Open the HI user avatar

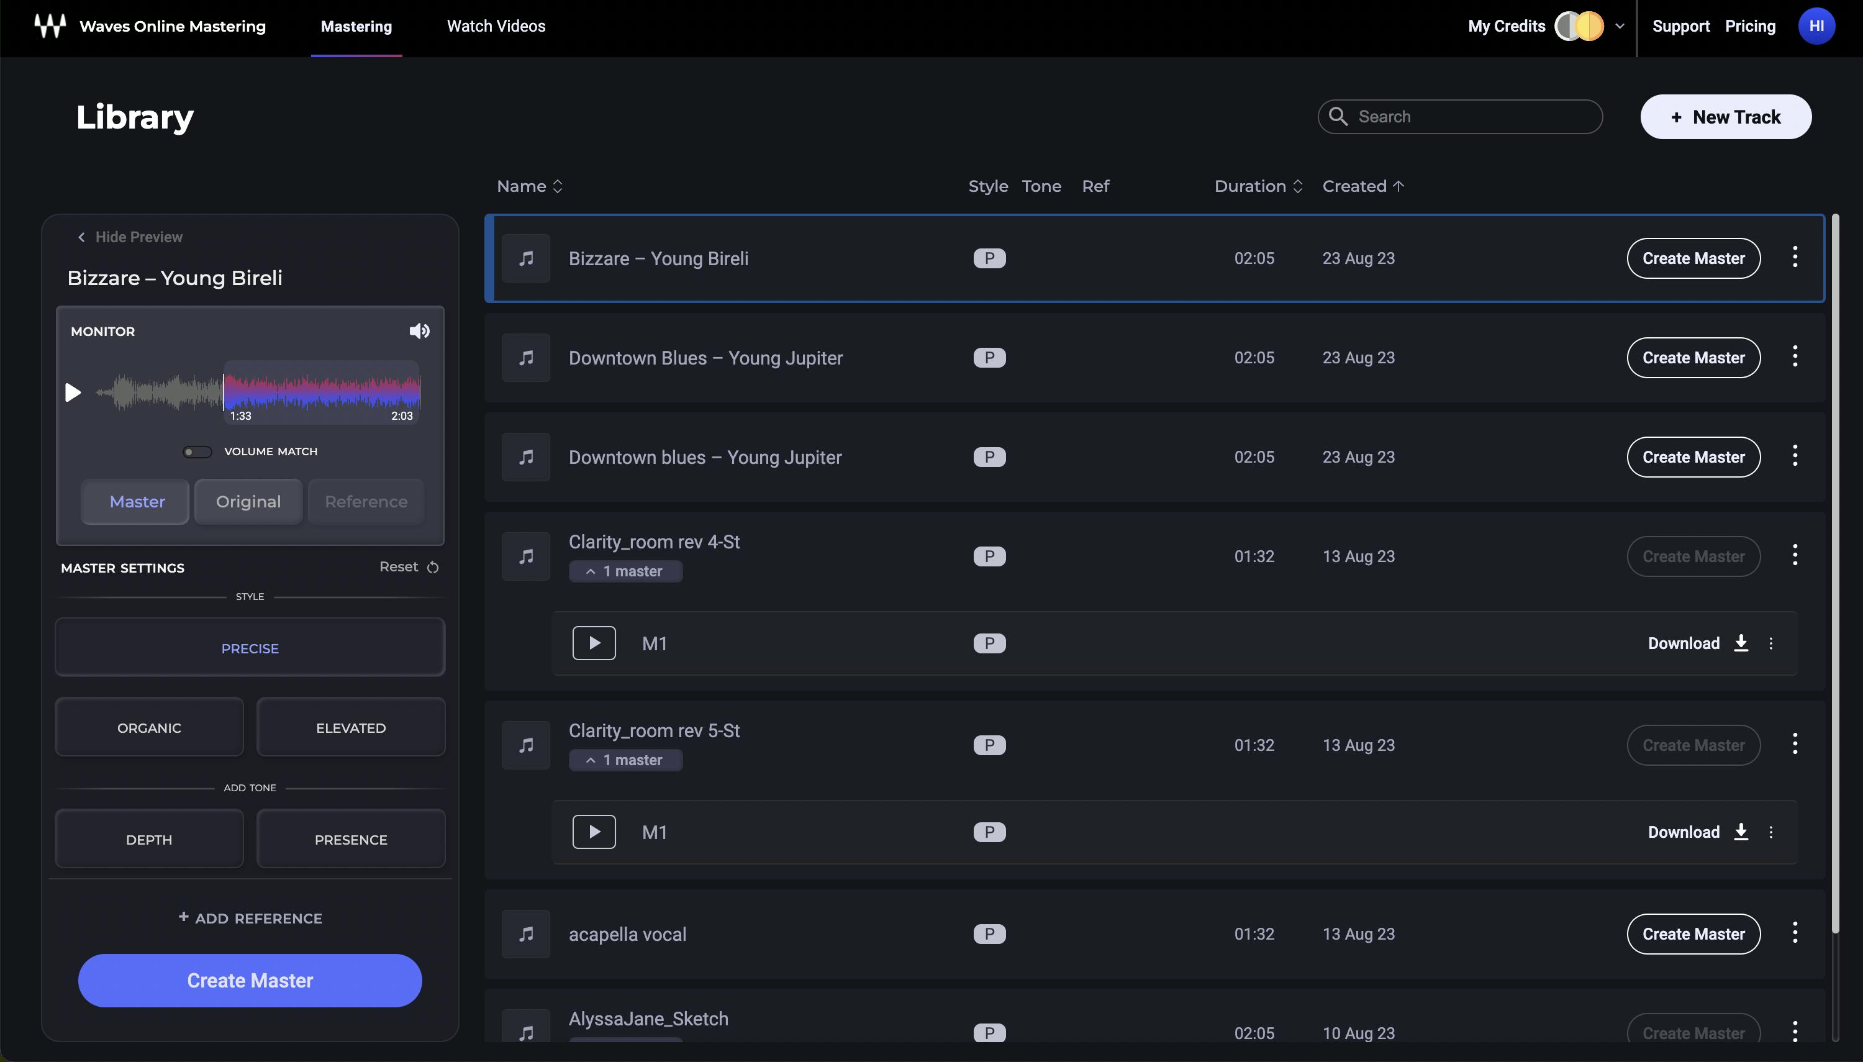coord(1816,26)
